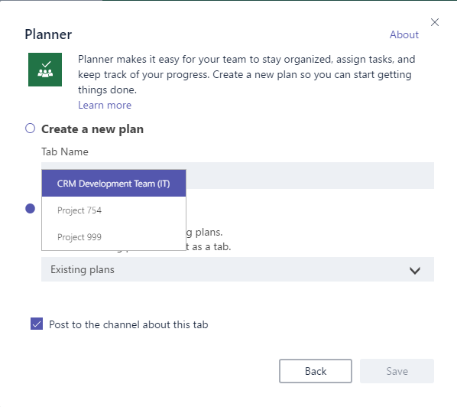The height and width of the screenshot is (407, 457).
Task: Close the Planner dialog with X
Action: pos(435,22)
